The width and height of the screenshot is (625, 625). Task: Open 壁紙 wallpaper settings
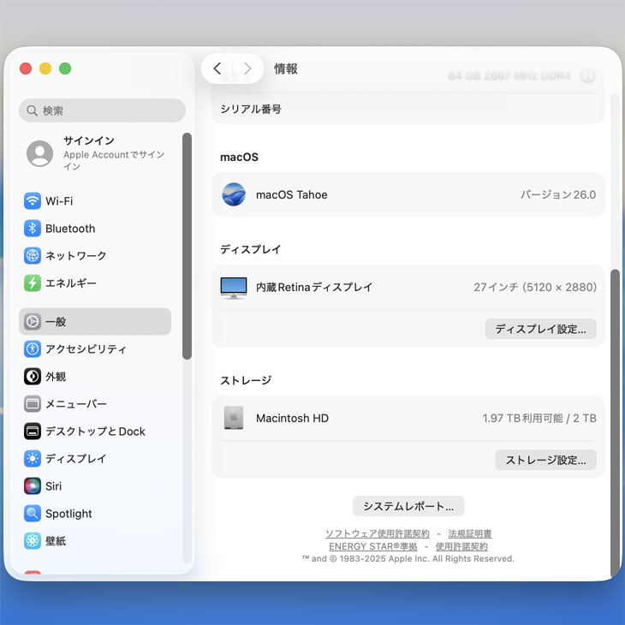point(56,541)
